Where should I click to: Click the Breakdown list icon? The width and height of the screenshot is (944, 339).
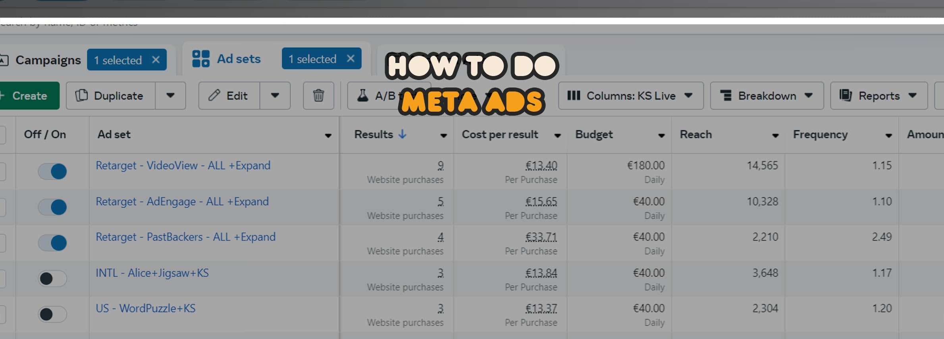[726, 95]
